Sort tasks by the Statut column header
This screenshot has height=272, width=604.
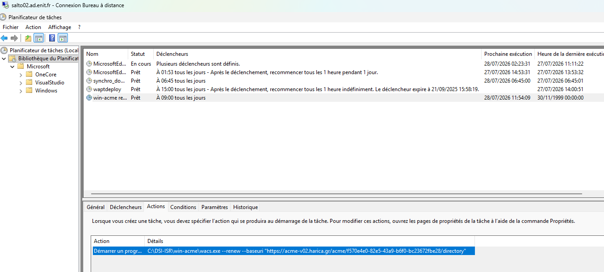[x=141, y=54]
